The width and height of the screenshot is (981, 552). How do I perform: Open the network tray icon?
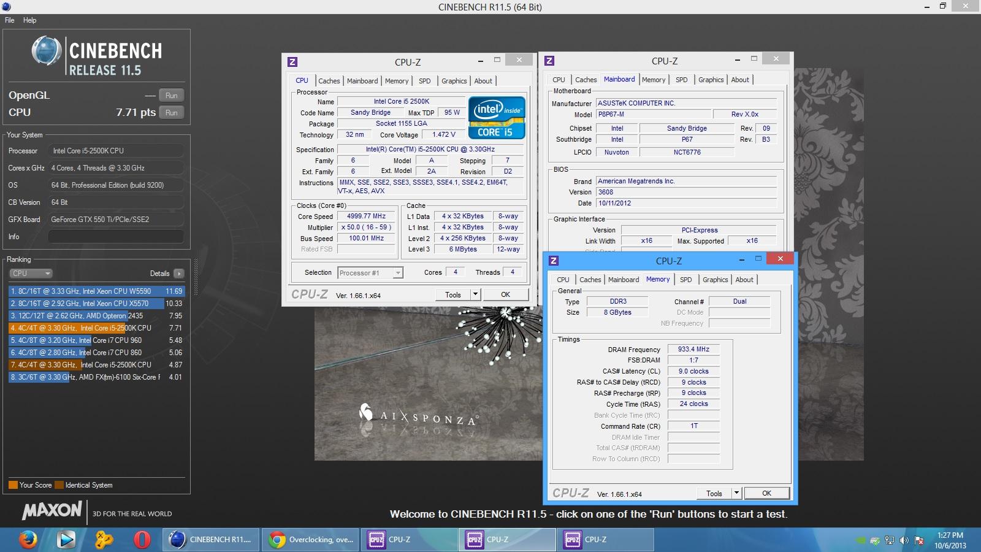pyautogui.click(x=890, y=540)
